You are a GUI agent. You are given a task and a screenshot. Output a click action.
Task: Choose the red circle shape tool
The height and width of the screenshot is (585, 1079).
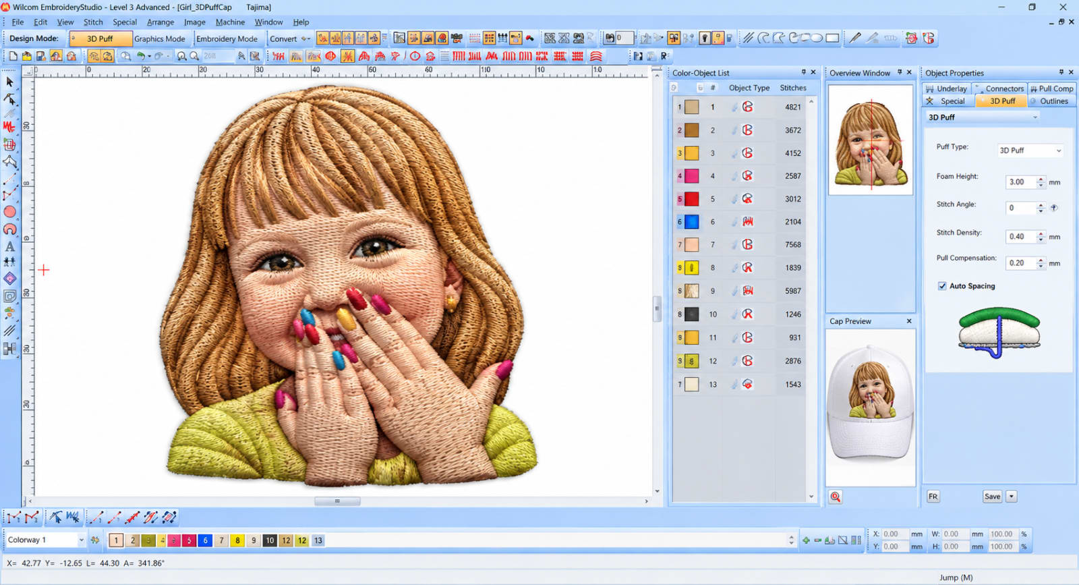[9, 212]
